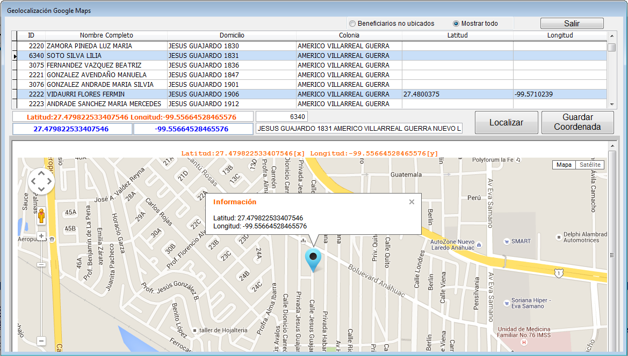Click the cell JESUS GUAJARDO 1906
The height and width of the screenshot is (356, 628).
pos(232,94)
